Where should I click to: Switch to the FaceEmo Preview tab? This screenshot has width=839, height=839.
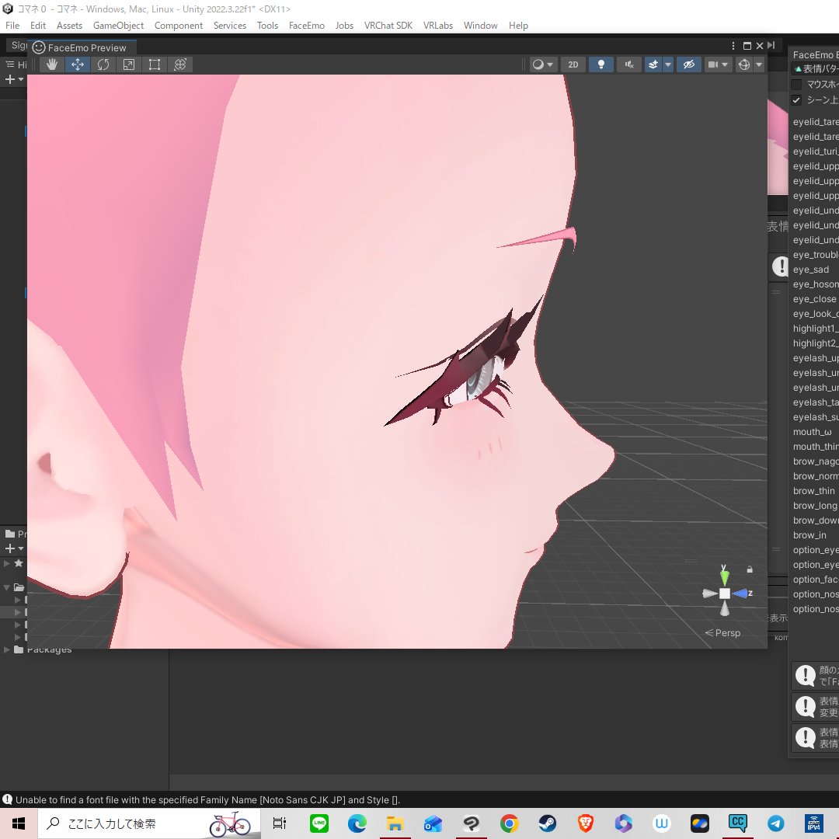click(82, 47)
